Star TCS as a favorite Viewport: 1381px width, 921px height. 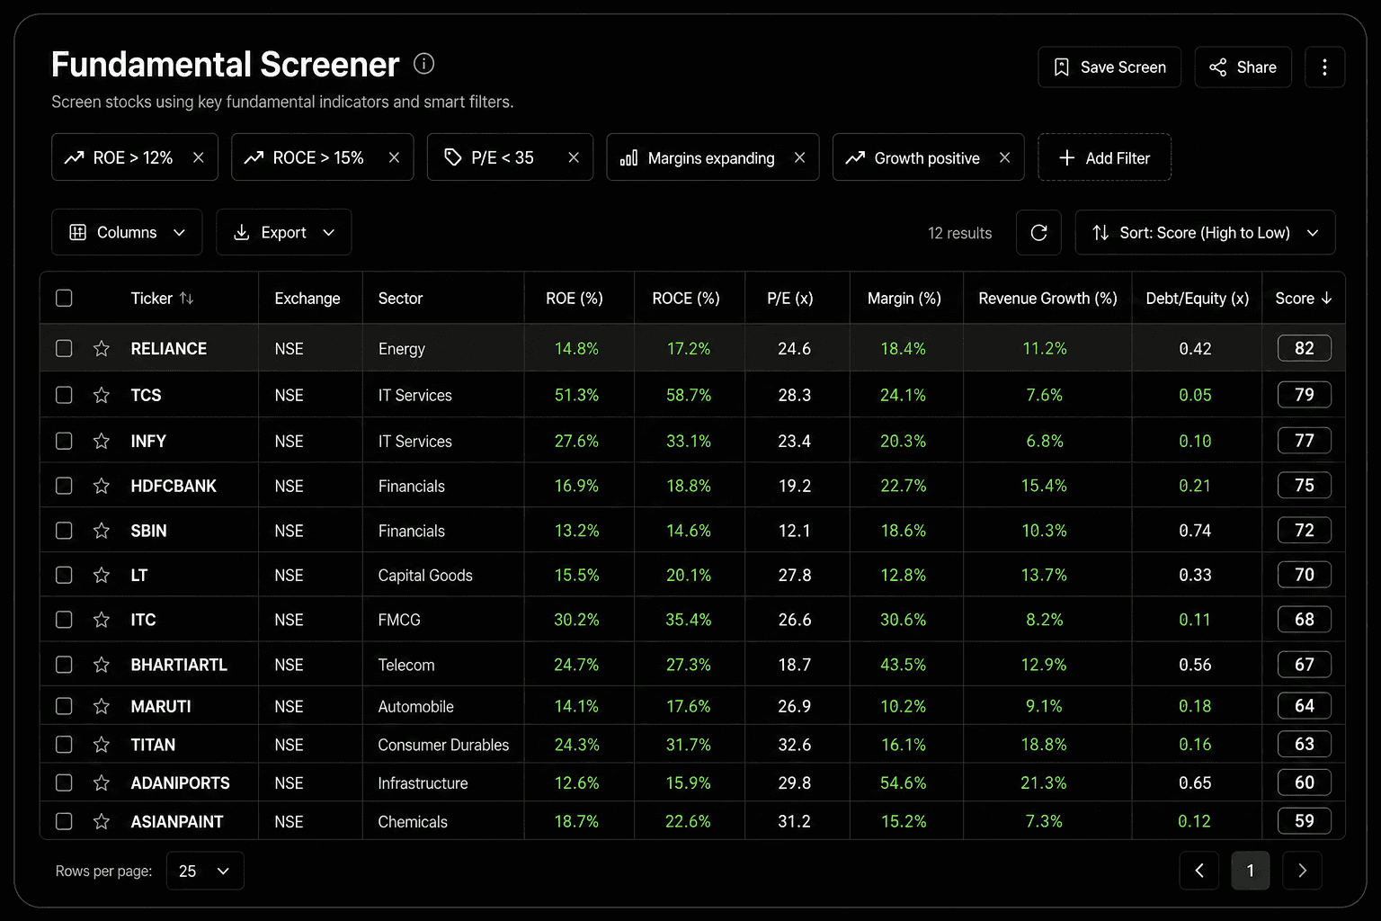(102, 395)
